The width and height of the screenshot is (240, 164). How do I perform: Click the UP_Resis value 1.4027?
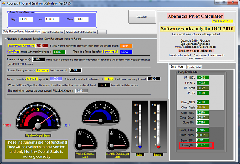click(x=203, y=88)
